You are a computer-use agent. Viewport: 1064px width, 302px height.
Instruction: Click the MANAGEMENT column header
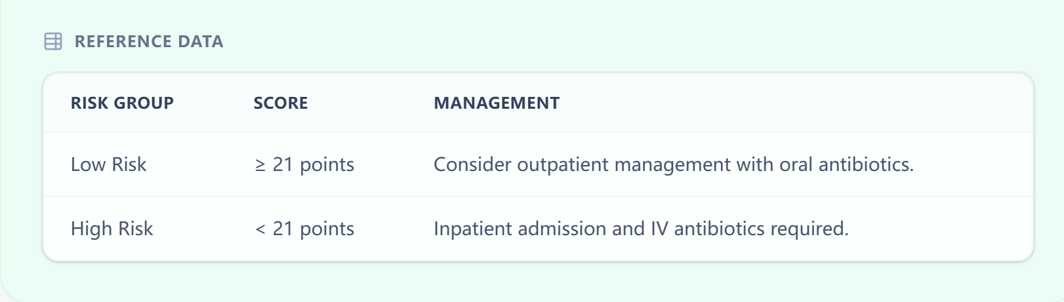click(x=497, y=103)
